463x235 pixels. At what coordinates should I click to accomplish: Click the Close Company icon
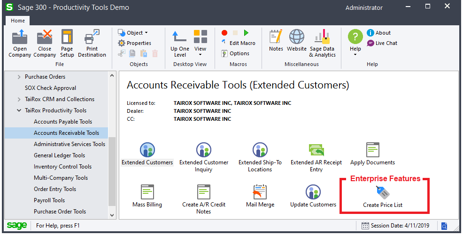[x=45, y=37]
